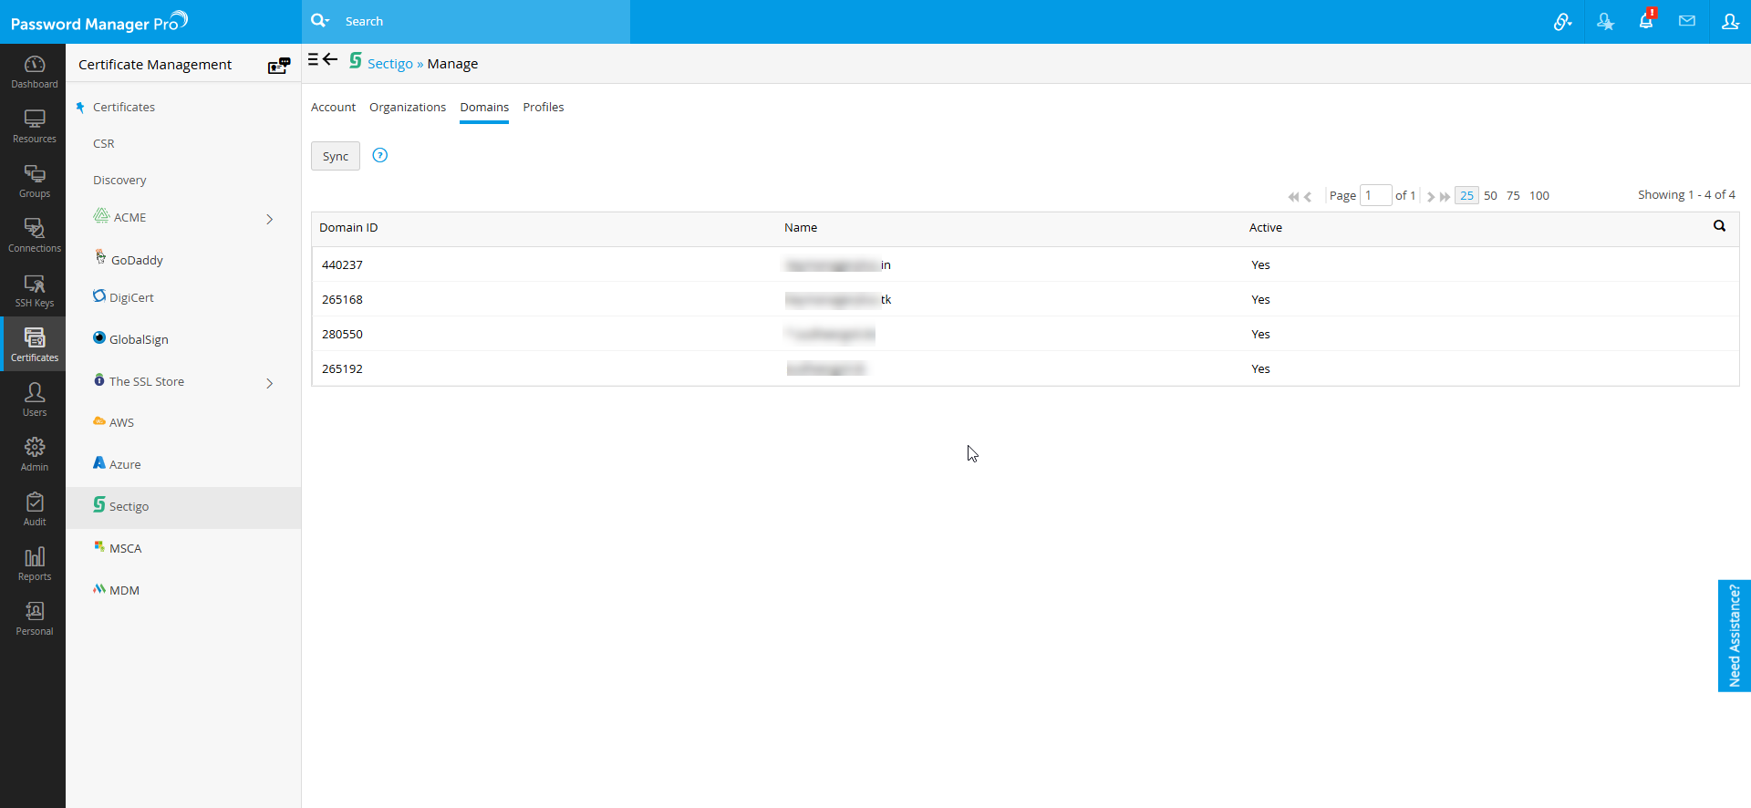1751x808 pixels.
Task: Click the Active column header
Action: 1266,228
